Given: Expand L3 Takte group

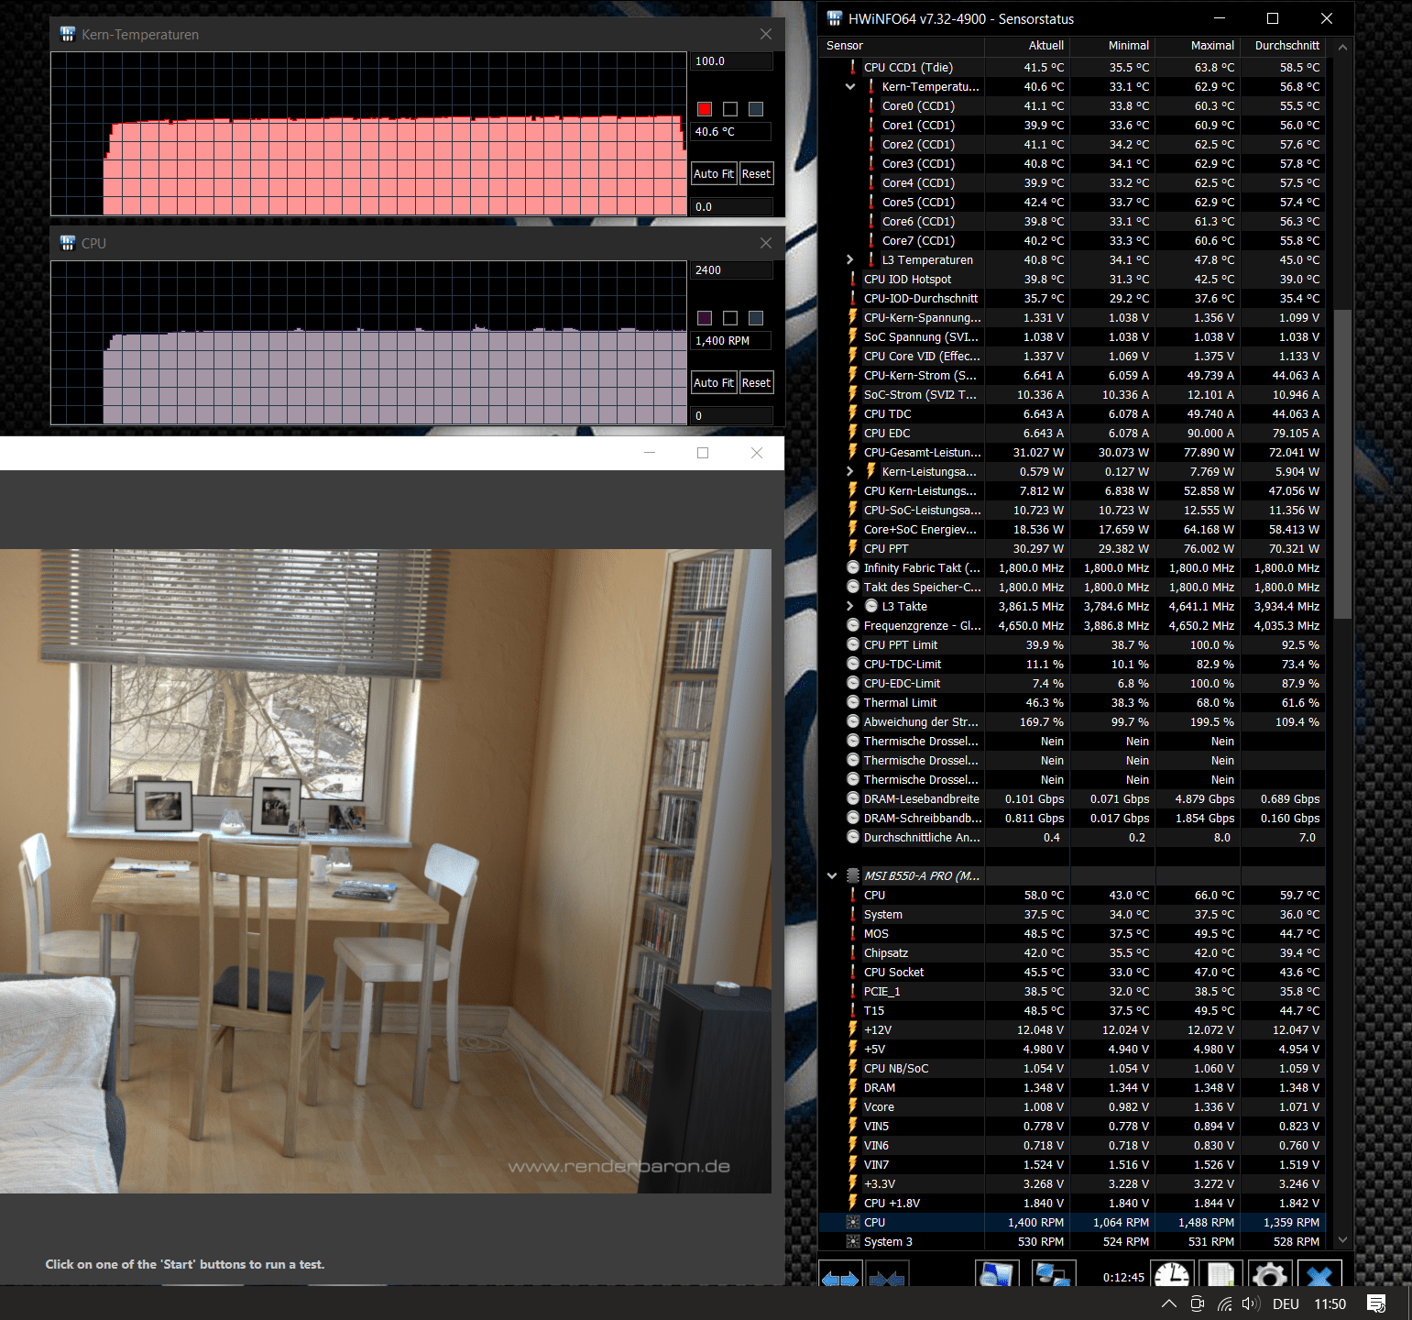Looking at the screenshot, I should coord(849,606).
